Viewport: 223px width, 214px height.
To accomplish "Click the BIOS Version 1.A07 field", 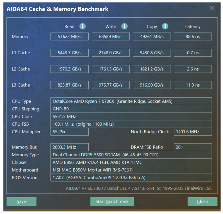I will click(131, 177).
